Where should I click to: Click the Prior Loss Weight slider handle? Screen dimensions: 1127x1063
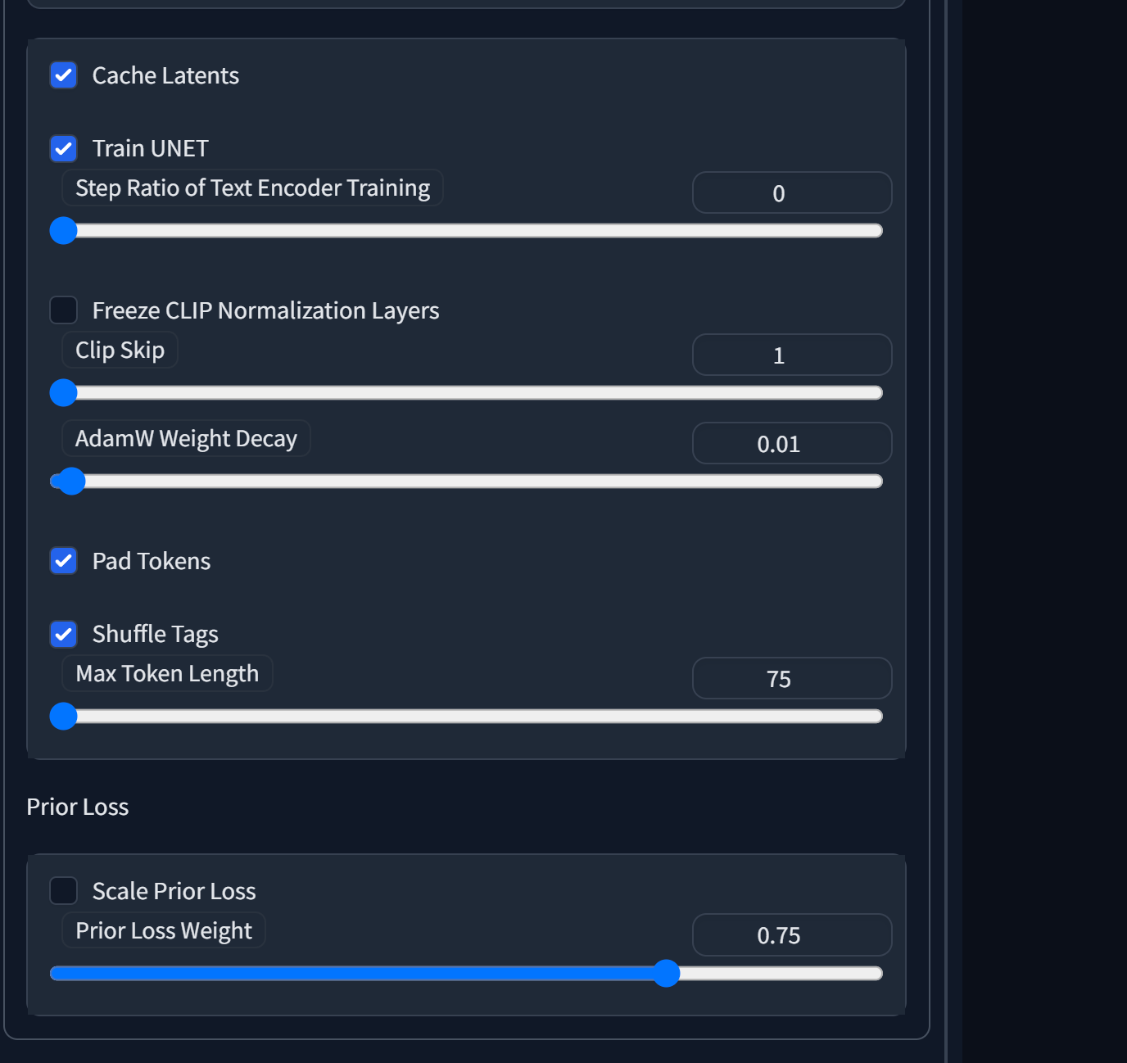click(x=667, y=974)
